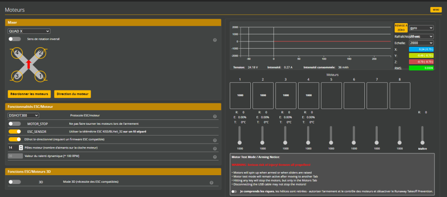Open the QUAD X mixer dropdown
This screenshot has width=447, height=197.
(29, 31)
